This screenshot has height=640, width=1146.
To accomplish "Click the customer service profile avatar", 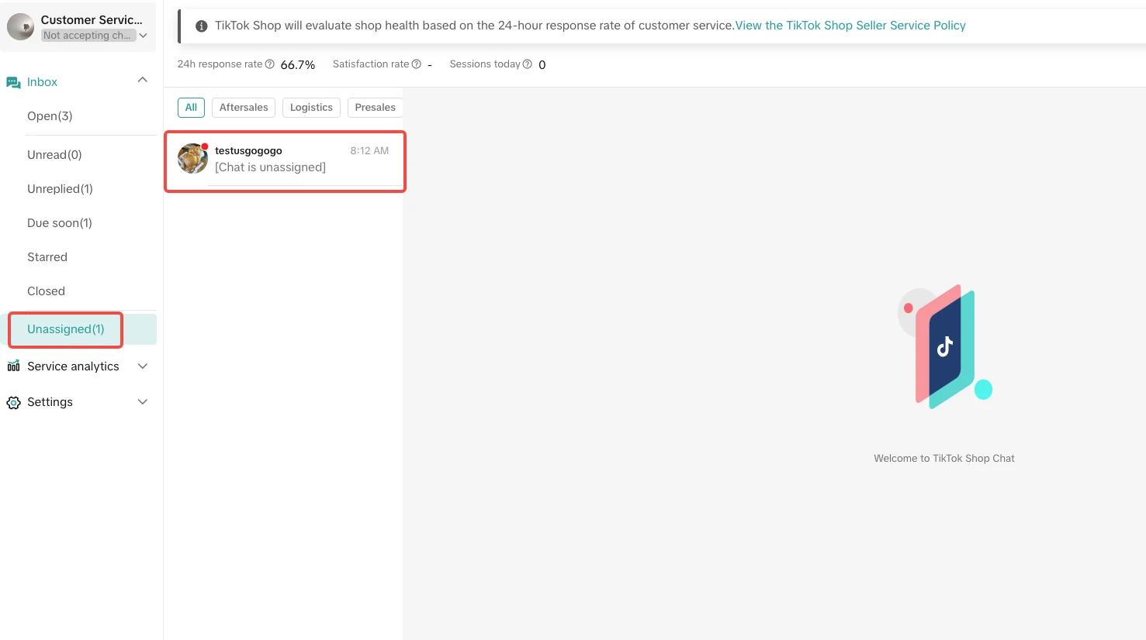I will pos(21,27).
